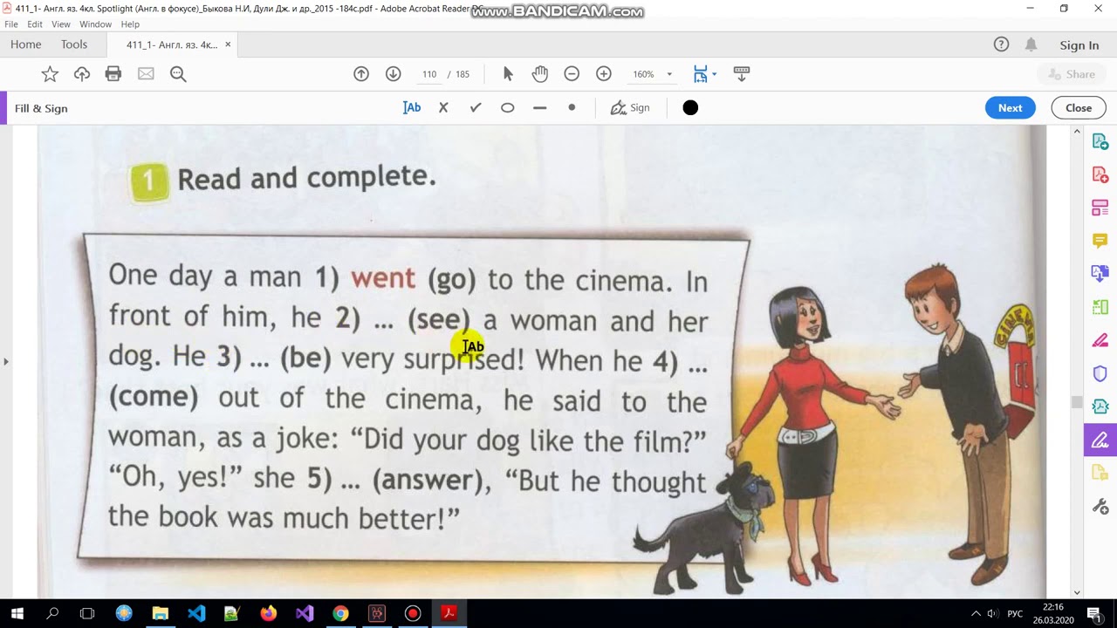Image resolution: width=1117 pixels, height=628 pixels.
Task: Open the Compress PDF side tool
Action: 1100,406
